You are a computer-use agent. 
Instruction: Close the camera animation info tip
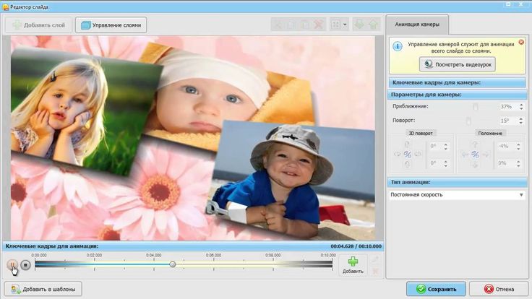521,43
